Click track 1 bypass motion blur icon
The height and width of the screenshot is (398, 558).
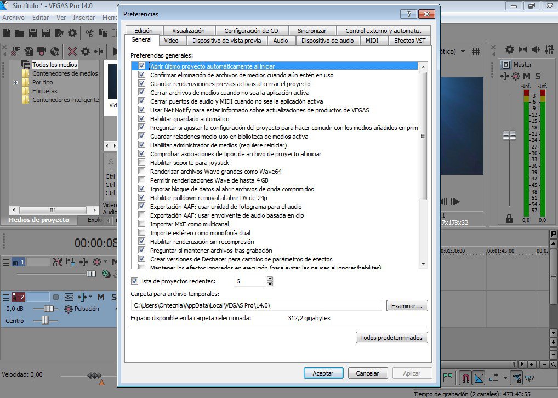58,263
